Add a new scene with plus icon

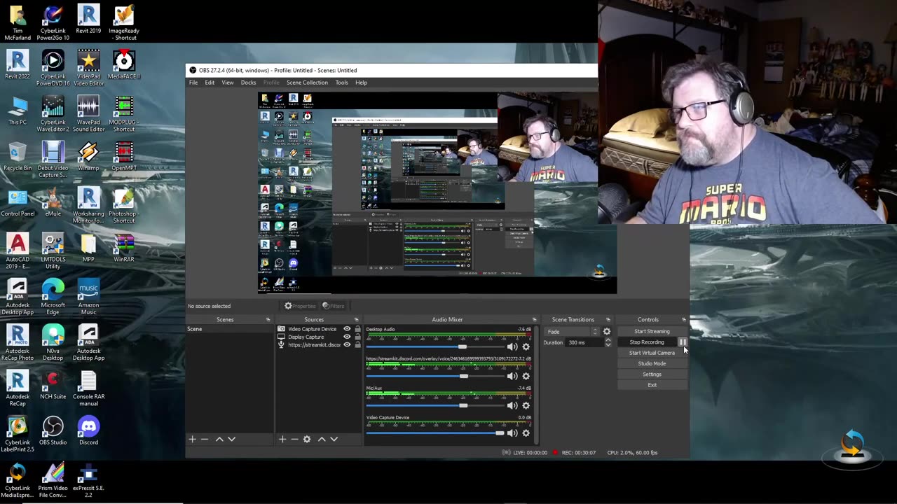(192, 439)
